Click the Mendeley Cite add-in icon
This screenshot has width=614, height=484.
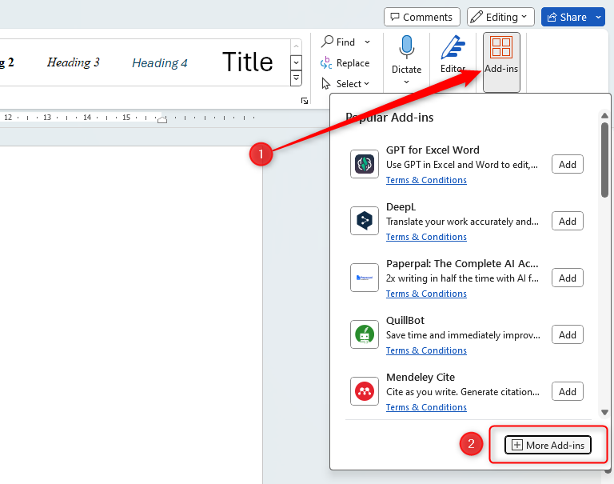click(365, 391)
